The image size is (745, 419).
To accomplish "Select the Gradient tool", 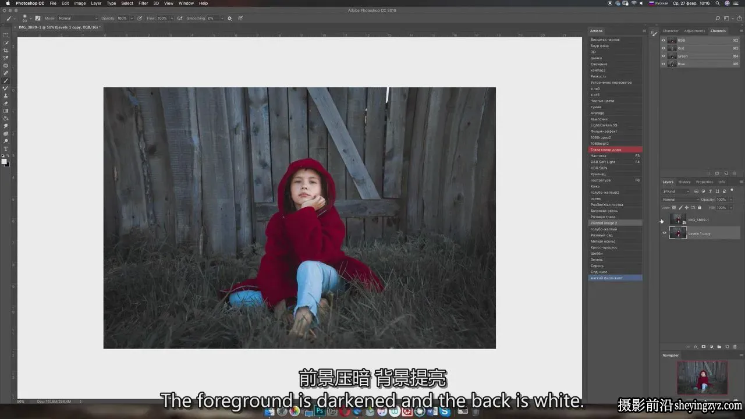I will (x=6, y=111).
